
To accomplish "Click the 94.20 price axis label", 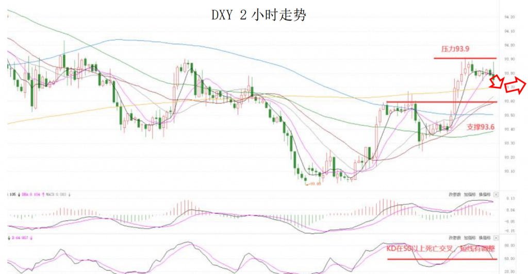I will coord(509,17).
